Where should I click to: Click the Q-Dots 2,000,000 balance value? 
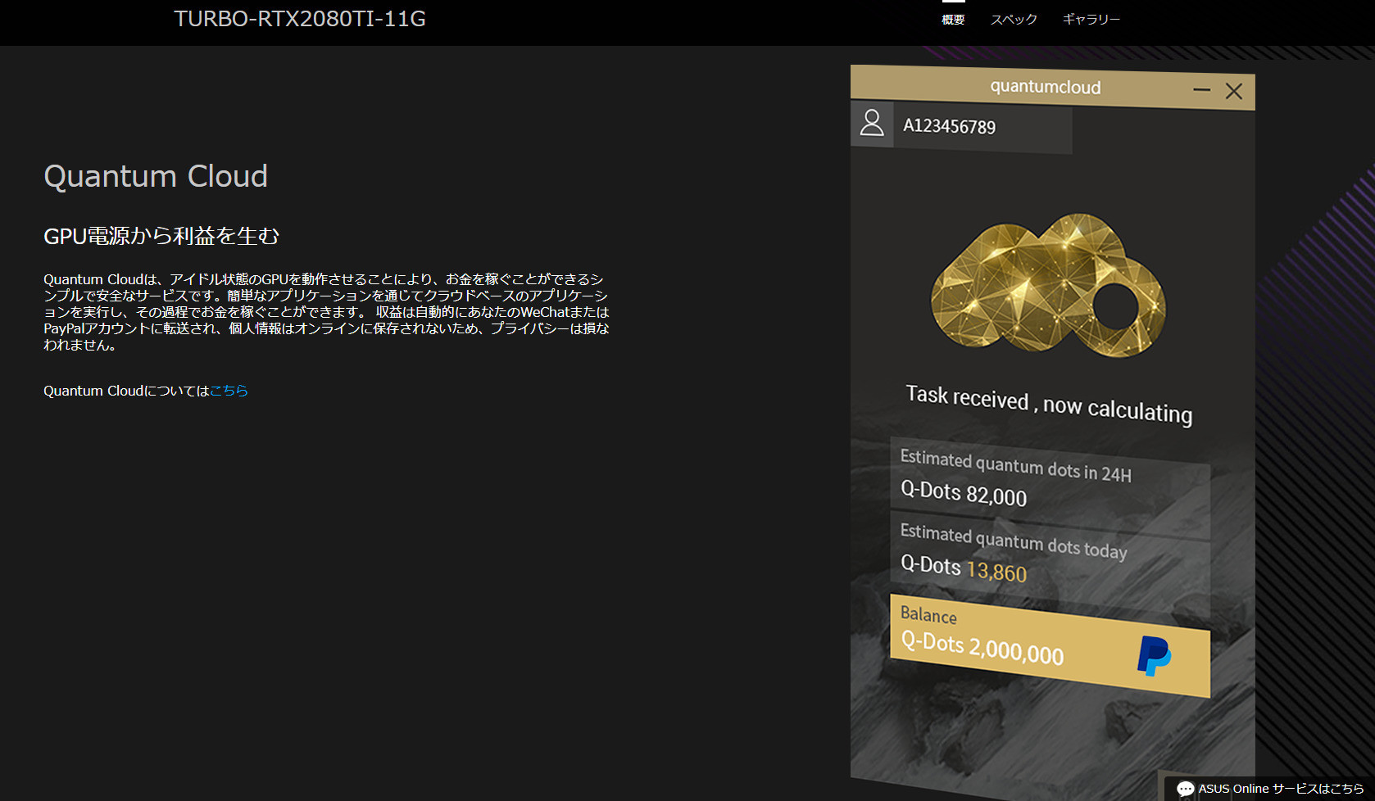point(982,647)
